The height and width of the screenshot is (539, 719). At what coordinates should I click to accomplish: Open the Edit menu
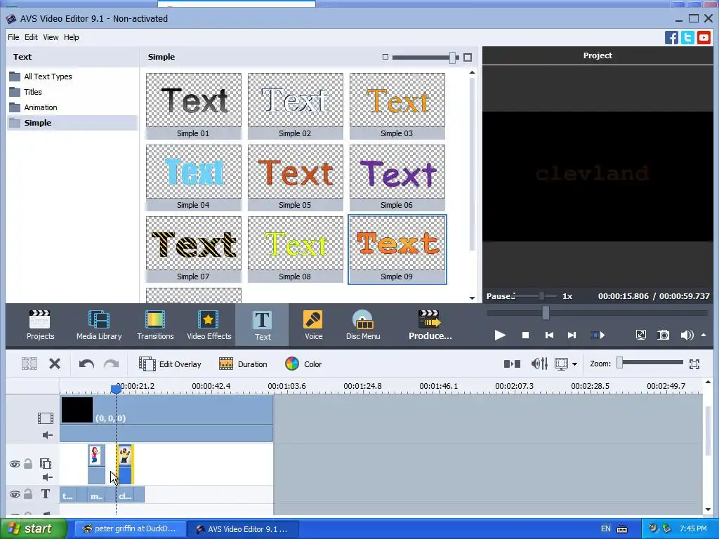[x=31, y=37]
